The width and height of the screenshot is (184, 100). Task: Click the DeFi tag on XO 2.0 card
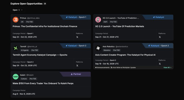(105, 22)
